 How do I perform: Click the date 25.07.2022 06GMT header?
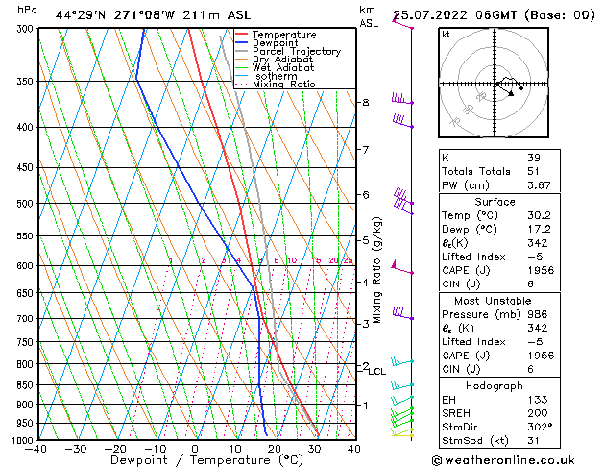[x=494, y=15]
